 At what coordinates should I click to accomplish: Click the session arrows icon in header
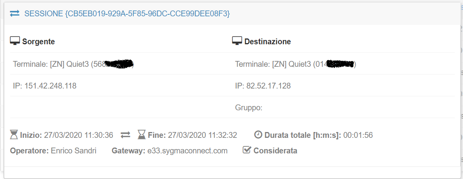[x=14, y=14]
